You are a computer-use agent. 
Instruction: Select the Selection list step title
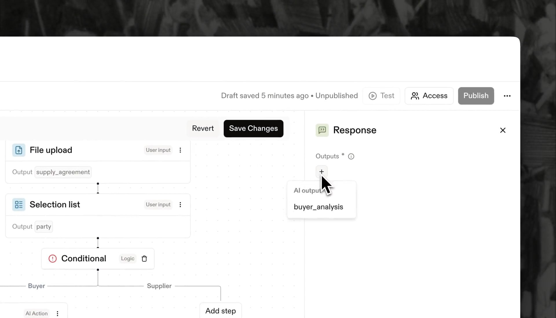[x=55, y=204]
